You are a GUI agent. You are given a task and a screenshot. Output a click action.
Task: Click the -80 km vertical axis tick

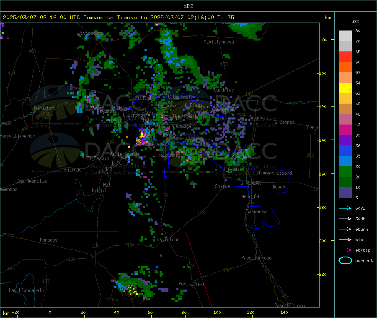pos(324,40)
